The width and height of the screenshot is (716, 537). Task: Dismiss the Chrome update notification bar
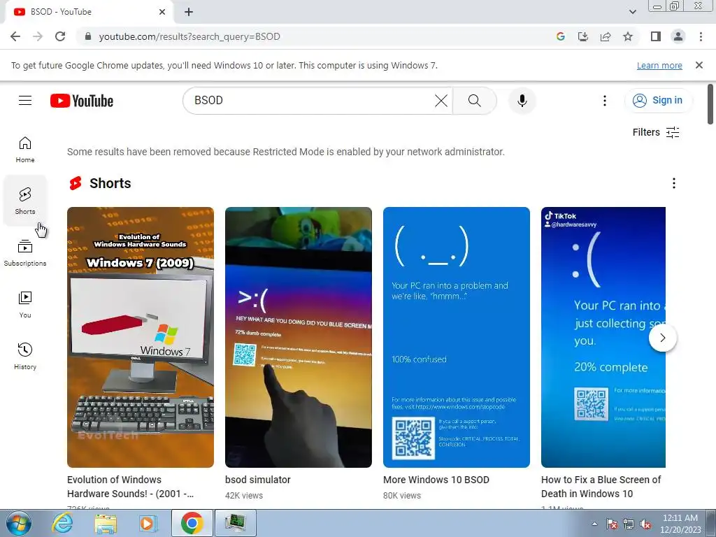699,65
